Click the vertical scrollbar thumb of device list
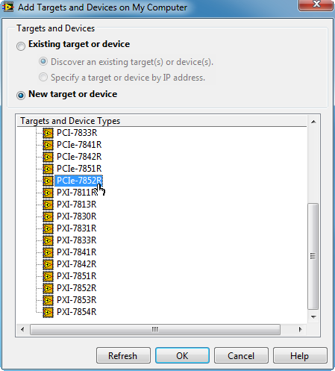 (x=313, y=256)
